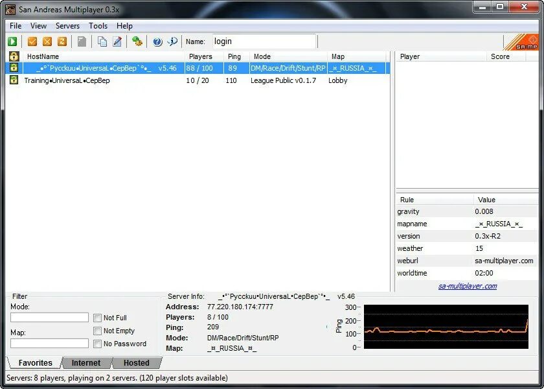Click the Copy Server Info icon
The image size is (544, 389).
click(x=102, y=41)
